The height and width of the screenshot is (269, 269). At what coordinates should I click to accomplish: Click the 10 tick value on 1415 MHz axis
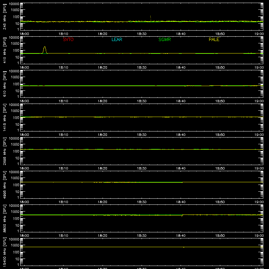pos(17,124)
